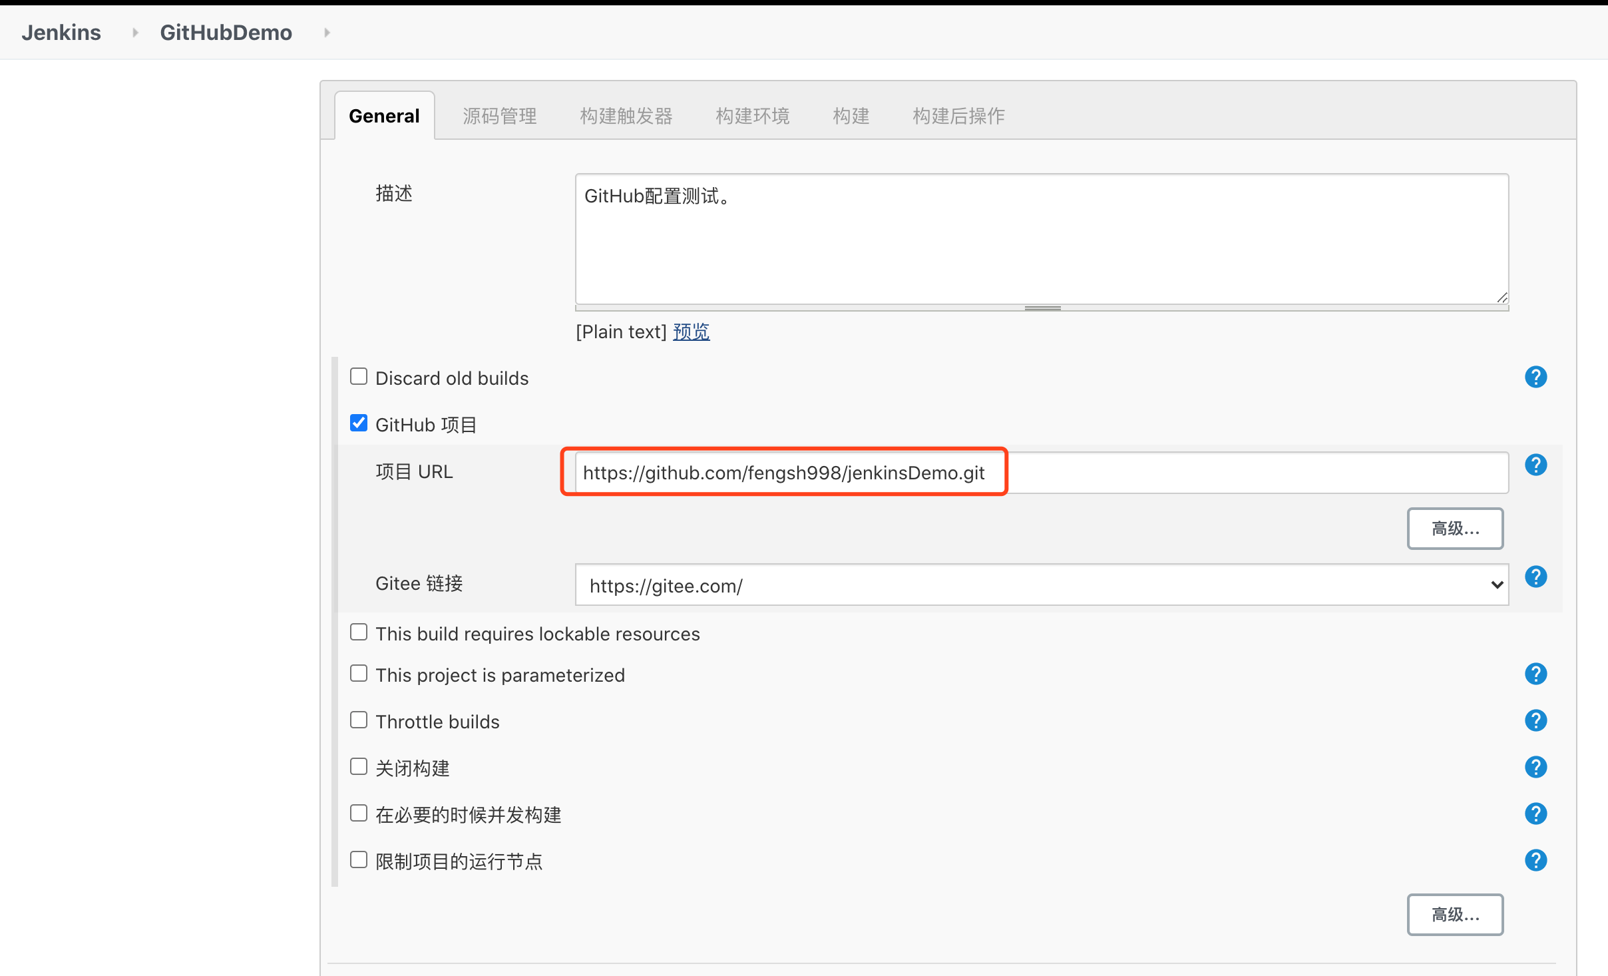Click the upper 高级 button

pyautogui.click(x=1455, y=528)
